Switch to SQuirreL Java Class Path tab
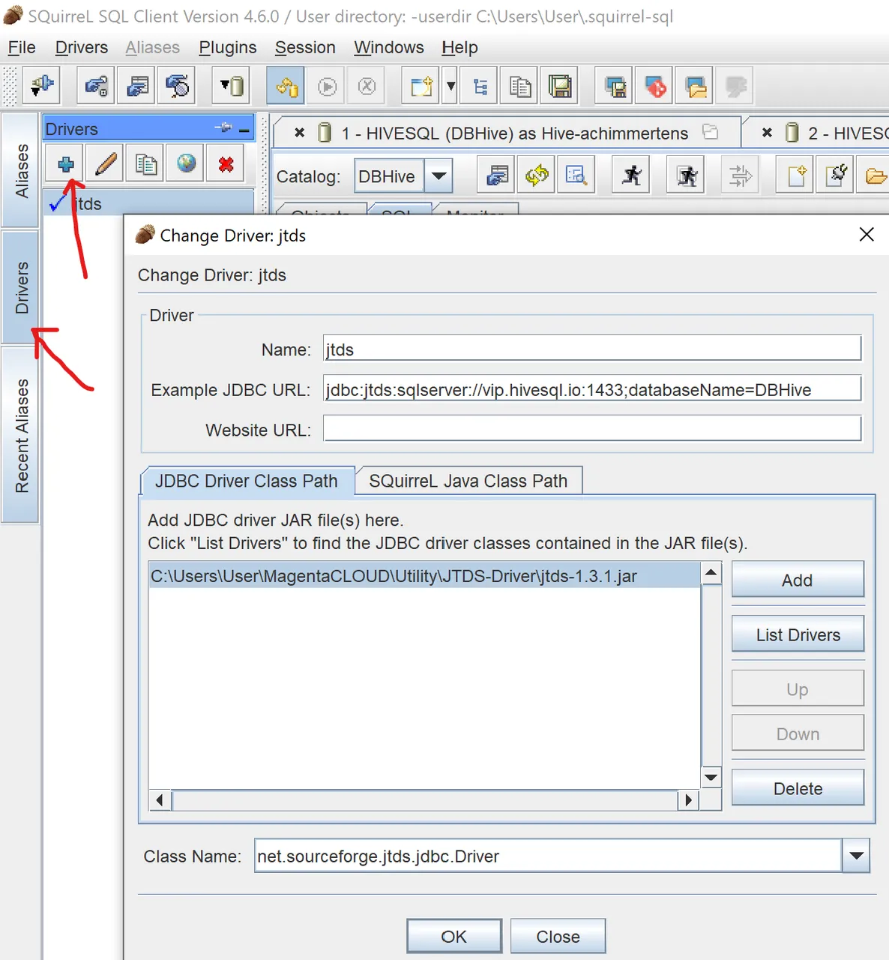889x960 pixels. (468, 481)
